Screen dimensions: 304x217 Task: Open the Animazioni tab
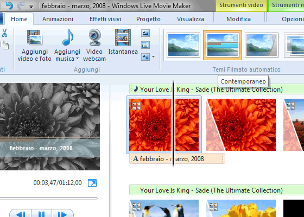58,19
